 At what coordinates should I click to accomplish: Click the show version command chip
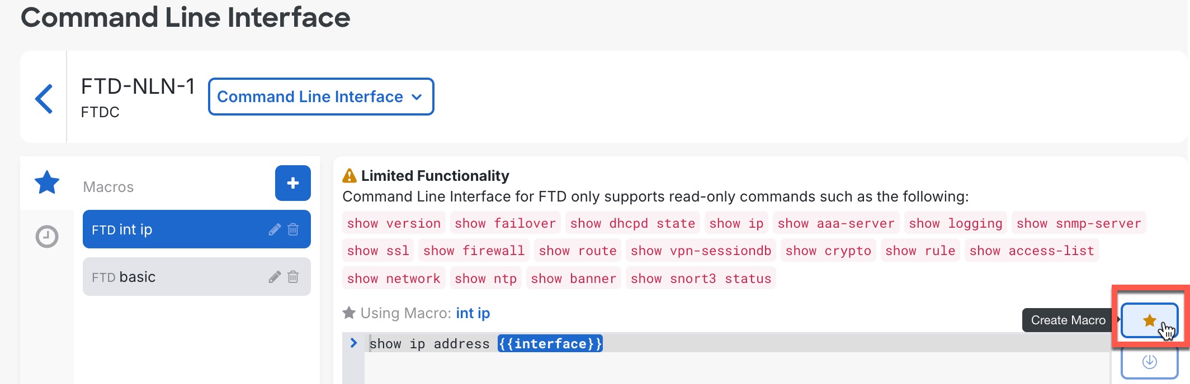click(394, 223)
